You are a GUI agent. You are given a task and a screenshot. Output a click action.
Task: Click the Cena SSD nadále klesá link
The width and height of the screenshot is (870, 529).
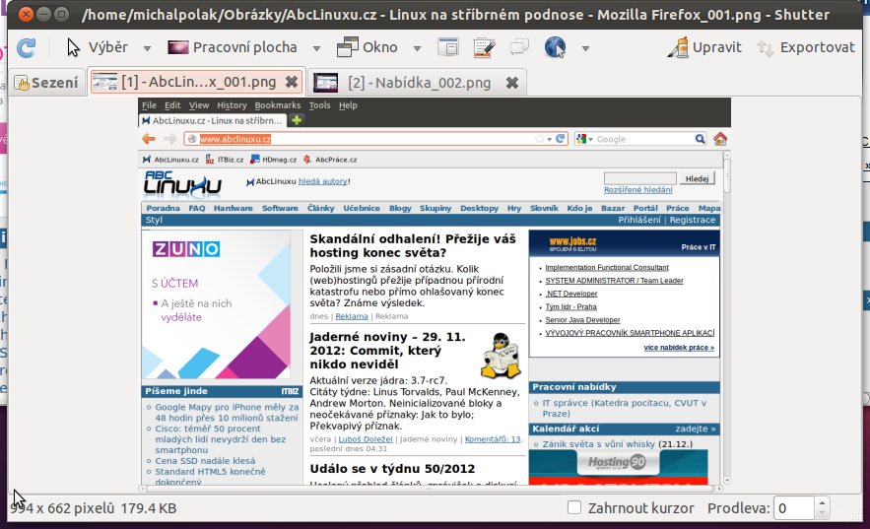(205, 461)
